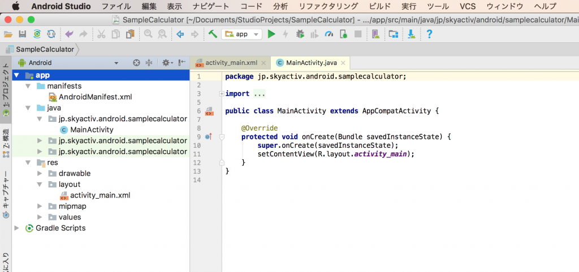Screen dimensions: 579x272
Task: Open the ビルド menu
Action: (x=379, y=6)
